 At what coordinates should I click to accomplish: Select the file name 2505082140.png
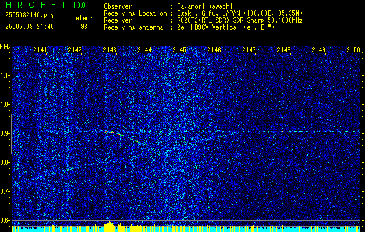point(30,15)
